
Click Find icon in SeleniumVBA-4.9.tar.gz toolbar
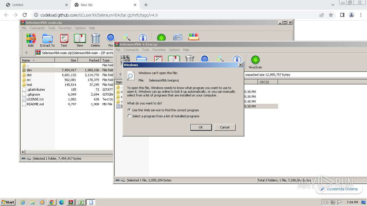pos(204,59)
